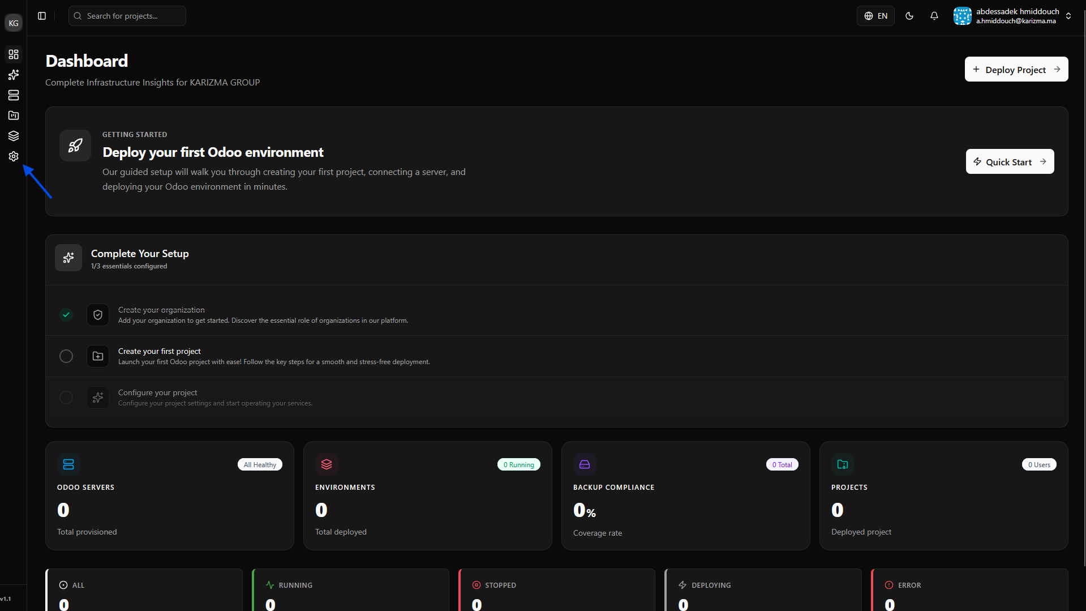Click the Odoo Servers card icon
Screen dimensions: 1086x611
68,464
